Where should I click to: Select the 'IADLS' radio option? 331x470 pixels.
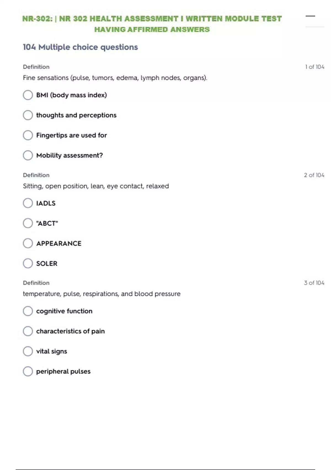point(28,203)
